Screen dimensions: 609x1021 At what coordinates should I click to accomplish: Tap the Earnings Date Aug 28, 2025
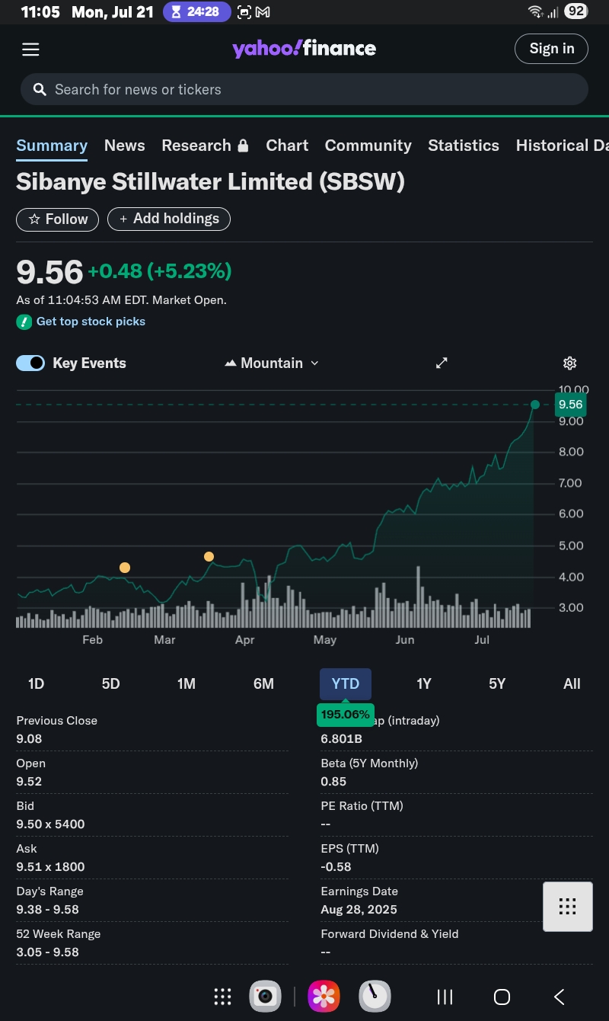click(359, 910)
